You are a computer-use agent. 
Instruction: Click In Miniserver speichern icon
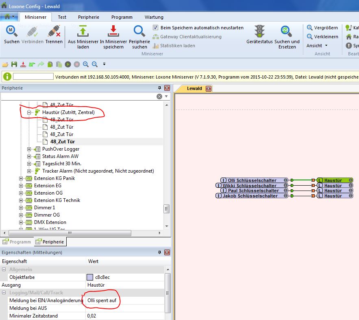coord(113,32)
